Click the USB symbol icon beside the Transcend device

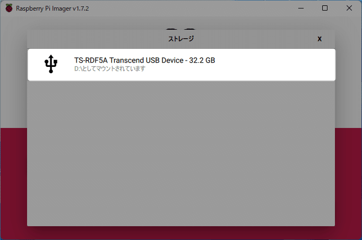coord(51,64)
